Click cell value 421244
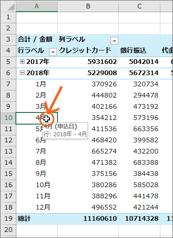This screenshot has width=173, height=238. [x=146, y=207]
